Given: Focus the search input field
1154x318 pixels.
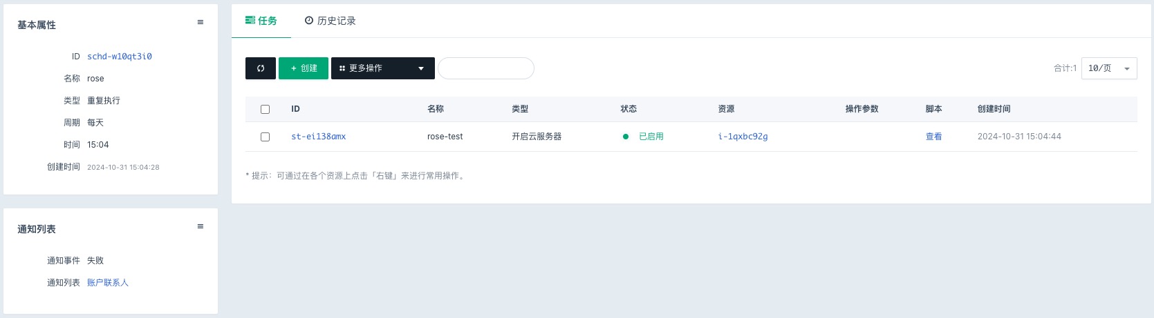Looking at the screenshot, I should click(486, 68).
